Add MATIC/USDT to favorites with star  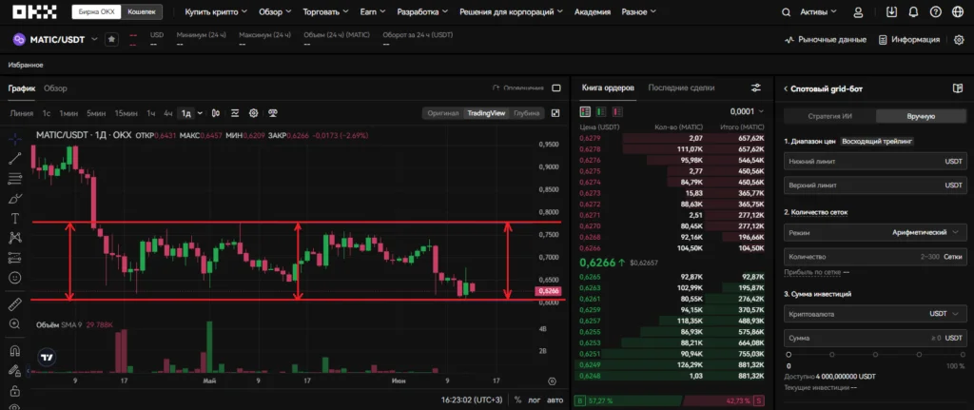click(111, 39)
